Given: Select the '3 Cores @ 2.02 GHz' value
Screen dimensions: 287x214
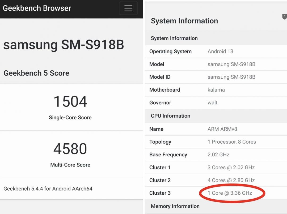Looking at the screenshot, I should coord(231,168).
